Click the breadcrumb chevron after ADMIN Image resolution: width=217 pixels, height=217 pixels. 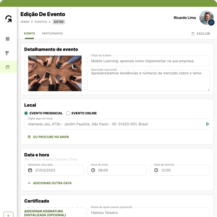coord(32,22)
